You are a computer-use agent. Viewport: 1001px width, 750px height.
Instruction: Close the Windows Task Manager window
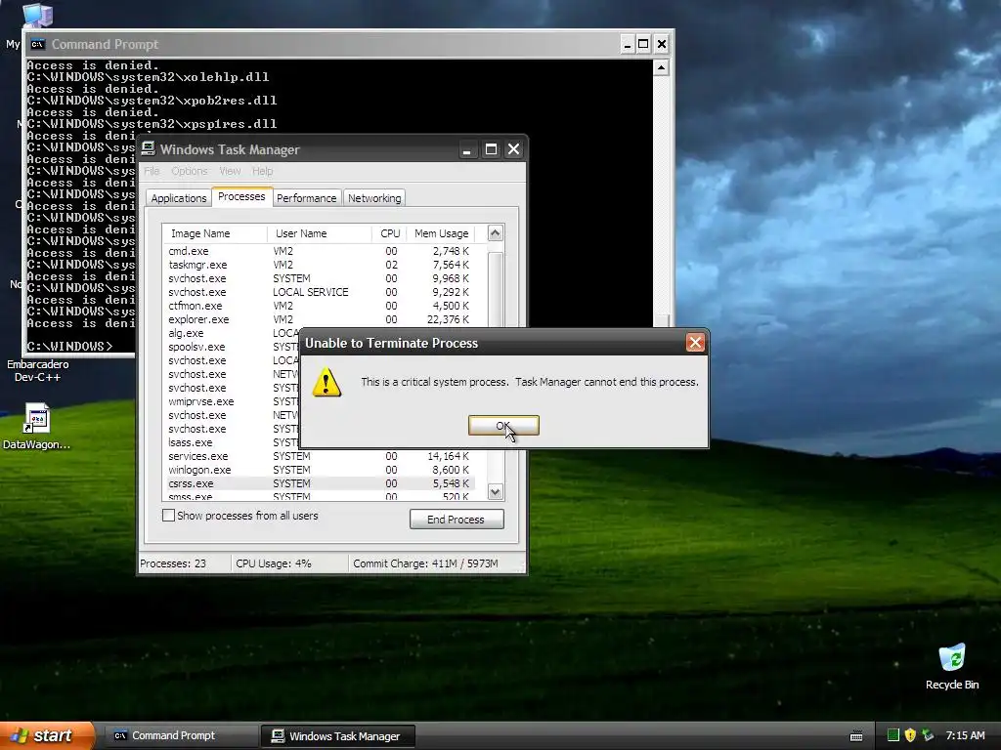point(513,149)
